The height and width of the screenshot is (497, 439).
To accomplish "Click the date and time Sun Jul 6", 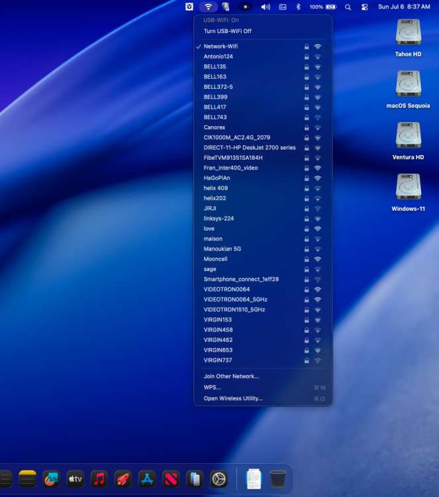I will [x=404, y=7].
